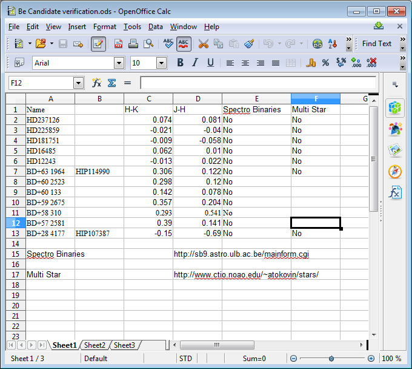
Task: Open the File menu
Action: [14, 27]
